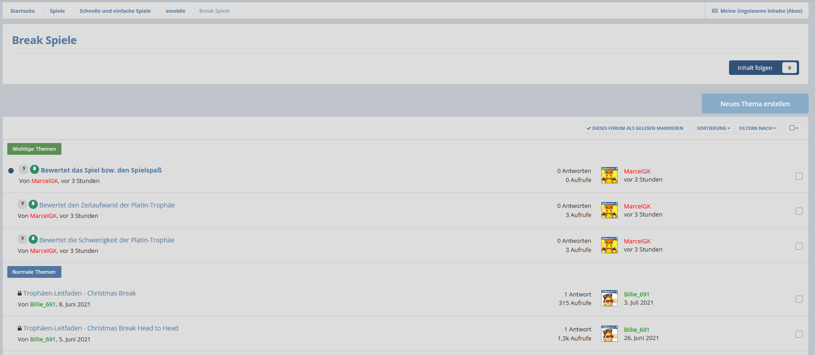Go to smobile breadcrumb

176,11
